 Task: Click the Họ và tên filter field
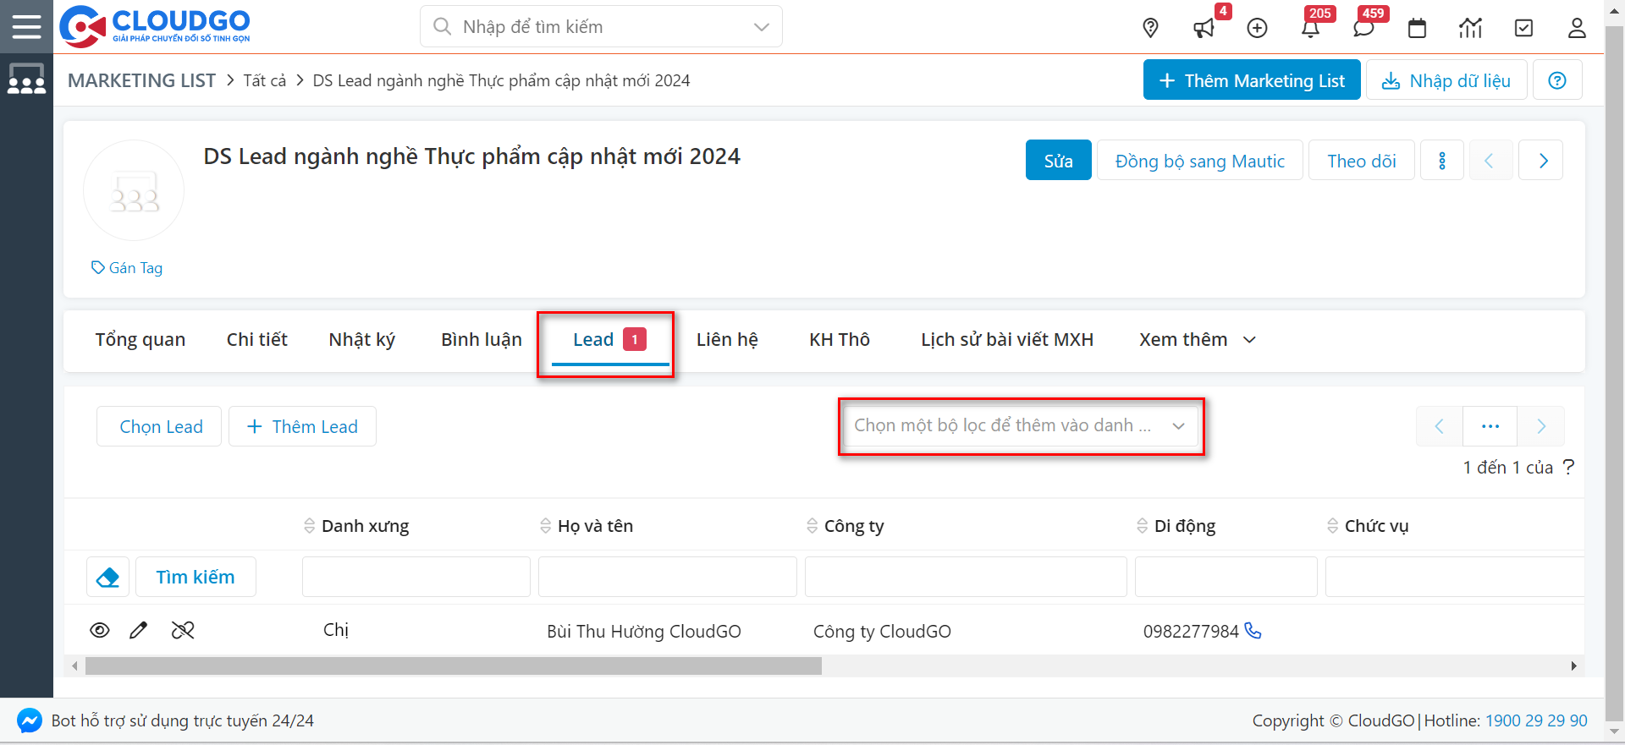point(667,577)
